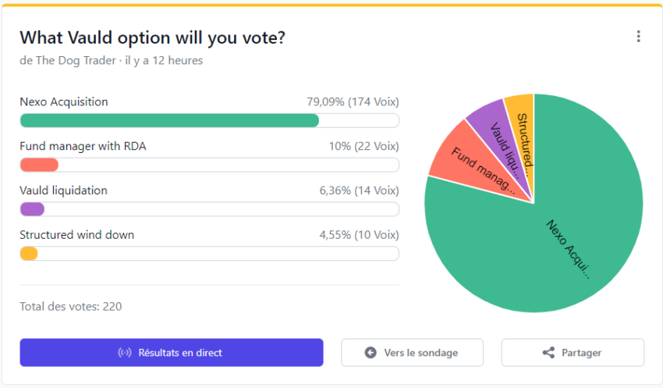Click the poll title What Vauld option
This screenshot has height=388, width=663.
(x=153, y=37)
